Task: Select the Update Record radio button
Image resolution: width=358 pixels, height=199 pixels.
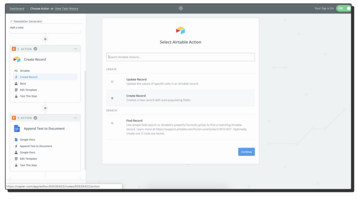Action: [x=112, y=82]
